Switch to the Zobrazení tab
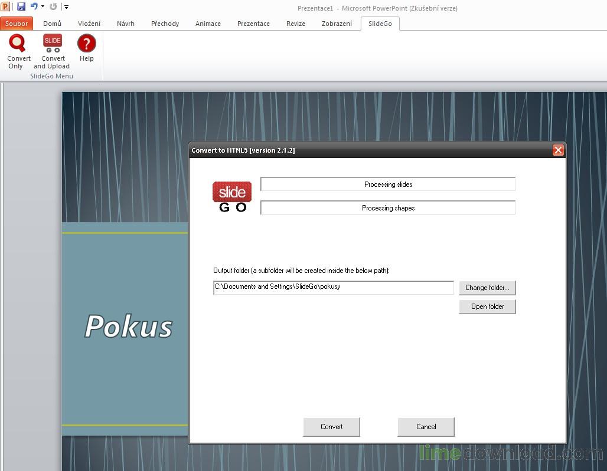The width and height of the screenshot is (607, 471). click(x=337, y=24)
